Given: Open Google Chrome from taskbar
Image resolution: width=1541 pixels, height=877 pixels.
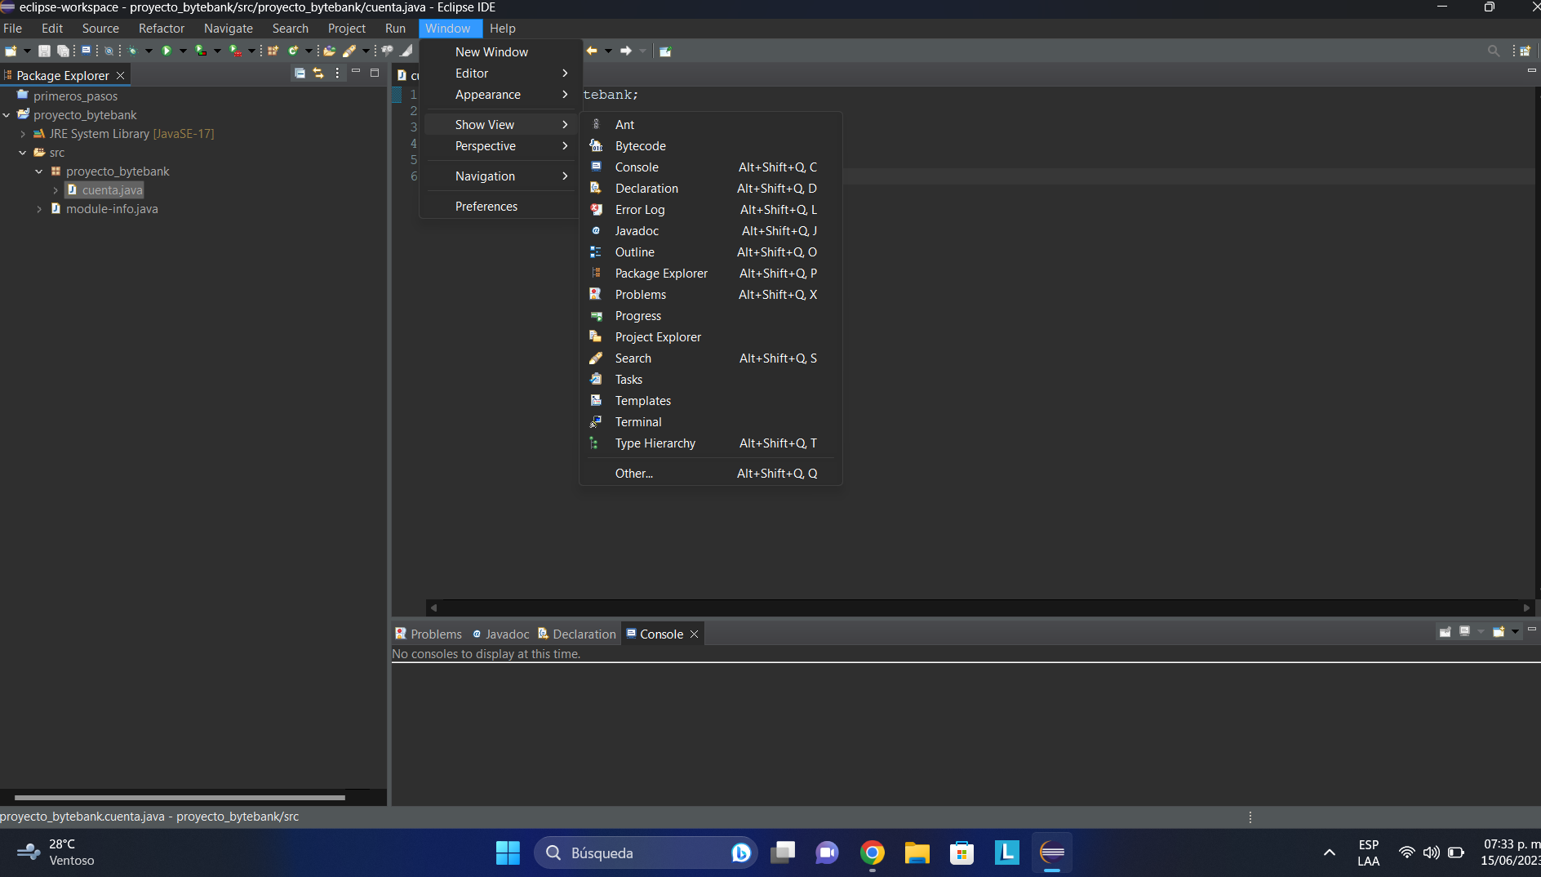Looking at the screenshot, I should [x=872, y=853].
